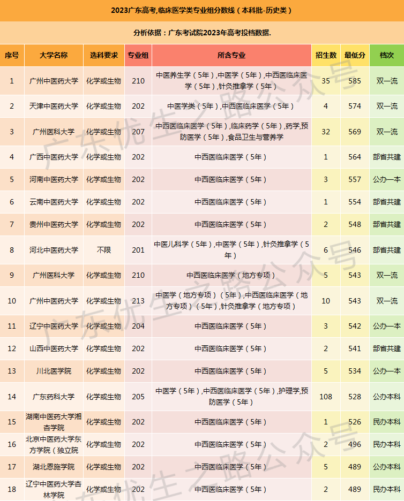Click '川北医学院' university name
Screen dimensions: 404x501
point(54,371)
